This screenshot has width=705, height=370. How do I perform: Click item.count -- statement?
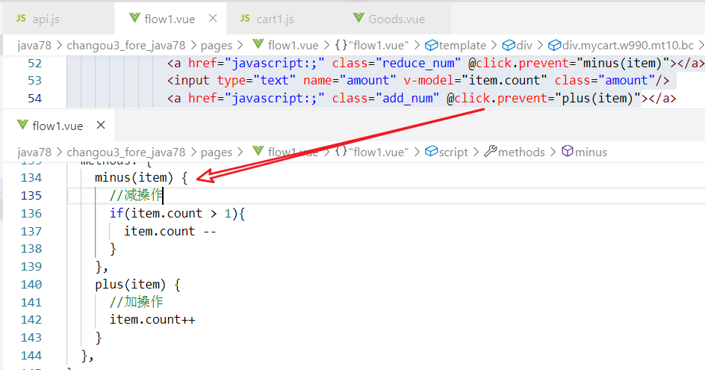(170, 232)
